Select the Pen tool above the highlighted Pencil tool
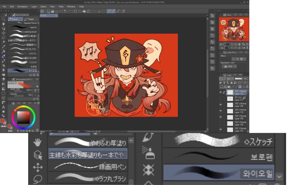 pos(3,52)
